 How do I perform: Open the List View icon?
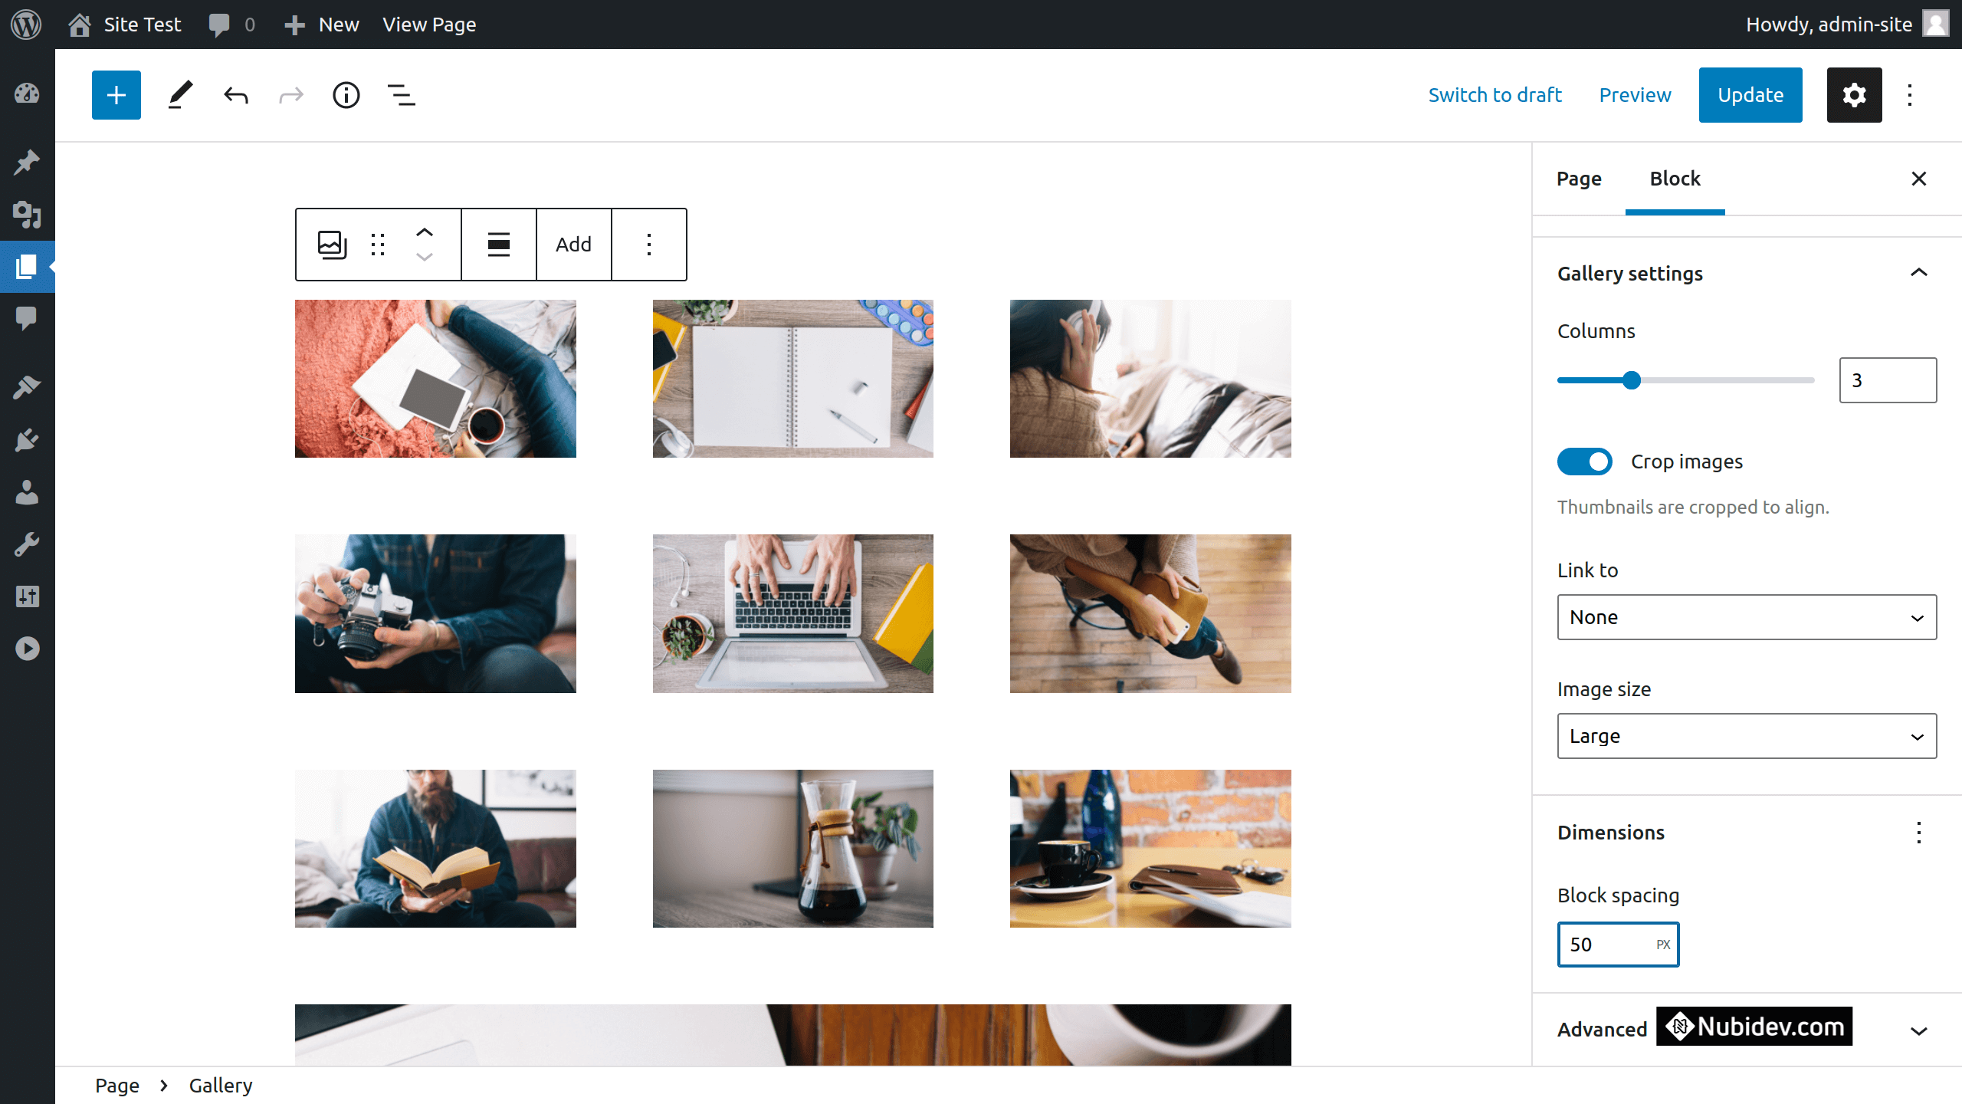coord(401,95)
